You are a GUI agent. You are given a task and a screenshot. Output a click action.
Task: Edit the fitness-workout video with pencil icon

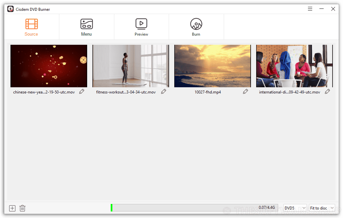pos(163,92)
